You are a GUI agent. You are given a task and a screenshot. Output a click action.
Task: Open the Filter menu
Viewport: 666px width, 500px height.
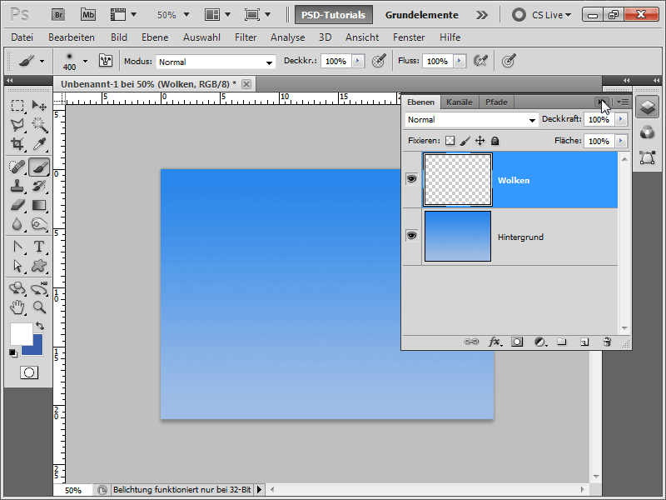tap(246, 37)
